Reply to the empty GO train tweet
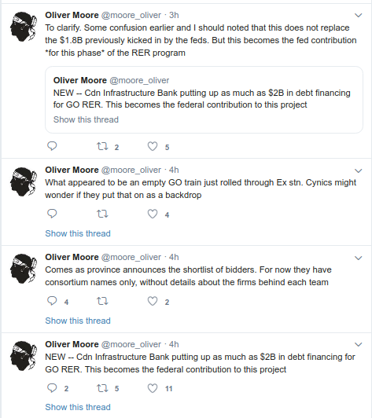Image resolution: width=372 pixels, height=418 pixels. (52, 214)
